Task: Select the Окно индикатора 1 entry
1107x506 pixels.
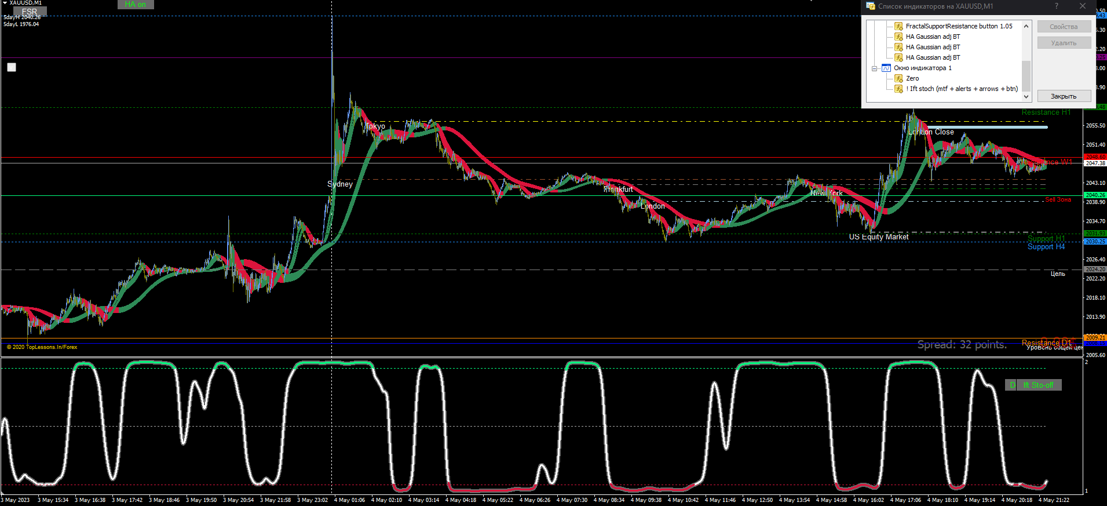Action: [x=922, y=68]
